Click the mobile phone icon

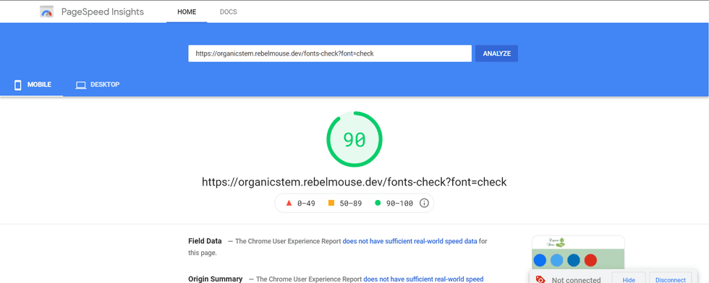(x=17, y=85)
